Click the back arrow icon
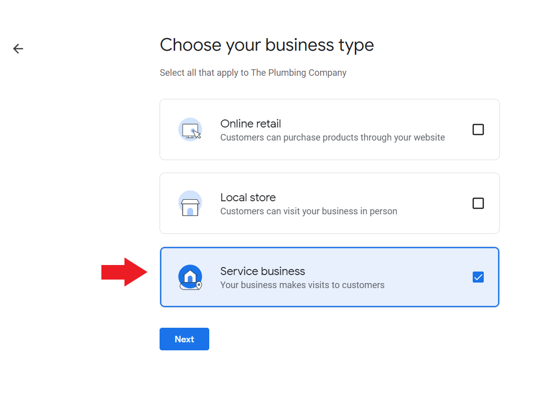This screenshot has width=552, height=394. (x=18, y=48)
